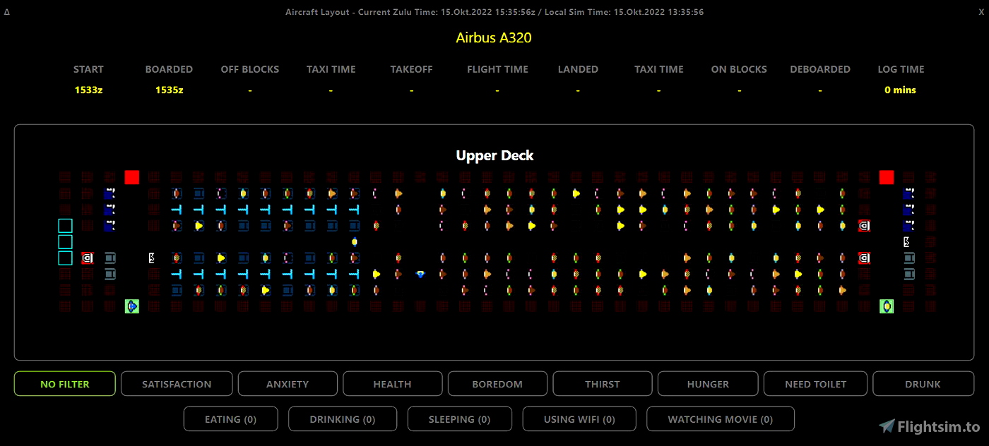Click the SATISFACTION filter button
The width and height of the screenshot is (989, 446).
click(177, 383)
